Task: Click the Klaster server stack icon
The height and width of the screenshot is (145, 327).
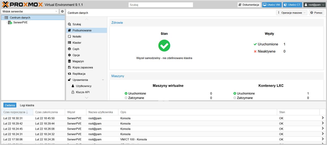Action: (69, 43)
